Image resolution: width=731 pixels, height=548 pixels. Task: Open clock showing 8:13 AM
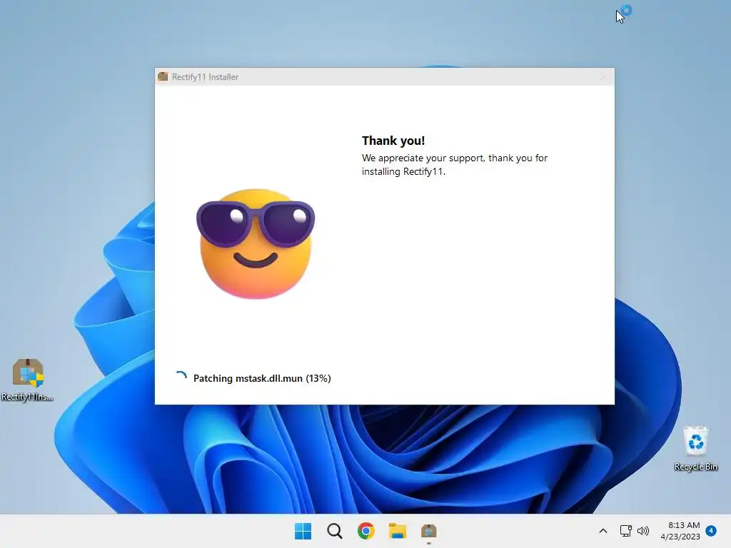(x=680, y=531)
